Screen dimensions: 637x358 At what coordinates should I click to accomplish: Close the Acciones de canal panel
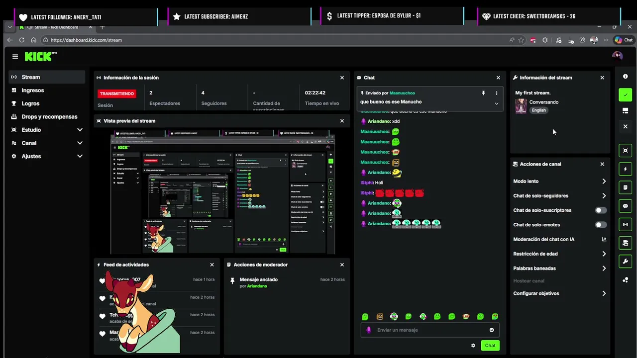[x=602, y=164]
